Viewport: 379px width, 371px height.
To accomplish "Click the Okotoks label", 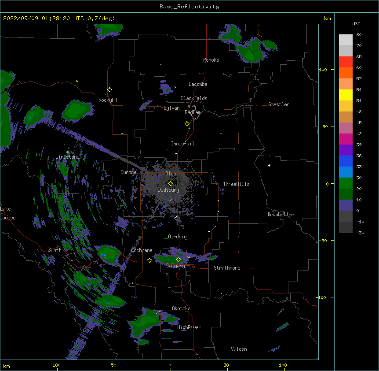I will pyautogui.click(x=181, y=308).
